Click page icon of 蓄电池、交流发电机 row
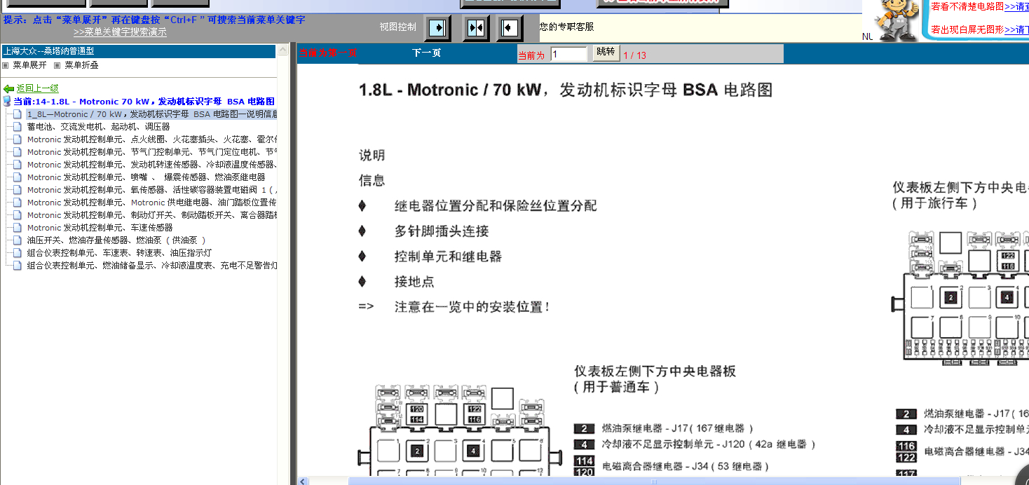Screen dimensions: 1029x485 [x=18, y=127]
